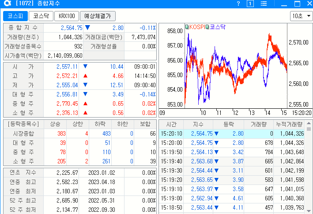The height and width of the screenshot is (214, 313).
Task: Click the 소형주 상승 count 205
Action: tap(61, 161)
